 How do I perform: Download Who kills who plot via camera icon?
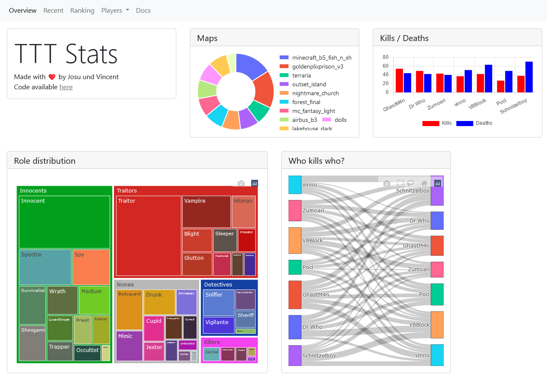pyautogui.click(x=386, y=183)
